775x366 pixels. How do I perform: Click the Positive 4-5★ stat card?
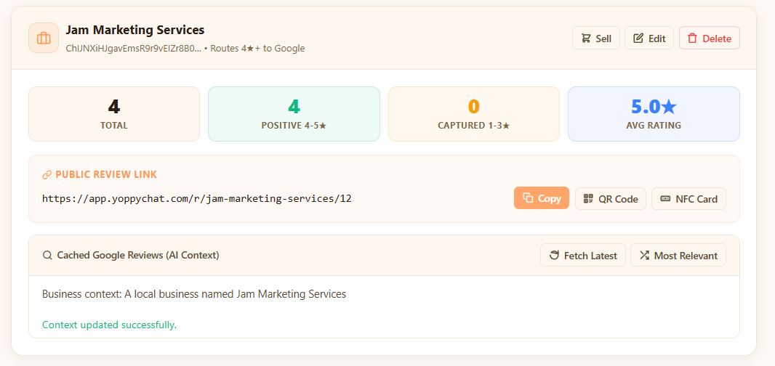[x=294, y=114]
